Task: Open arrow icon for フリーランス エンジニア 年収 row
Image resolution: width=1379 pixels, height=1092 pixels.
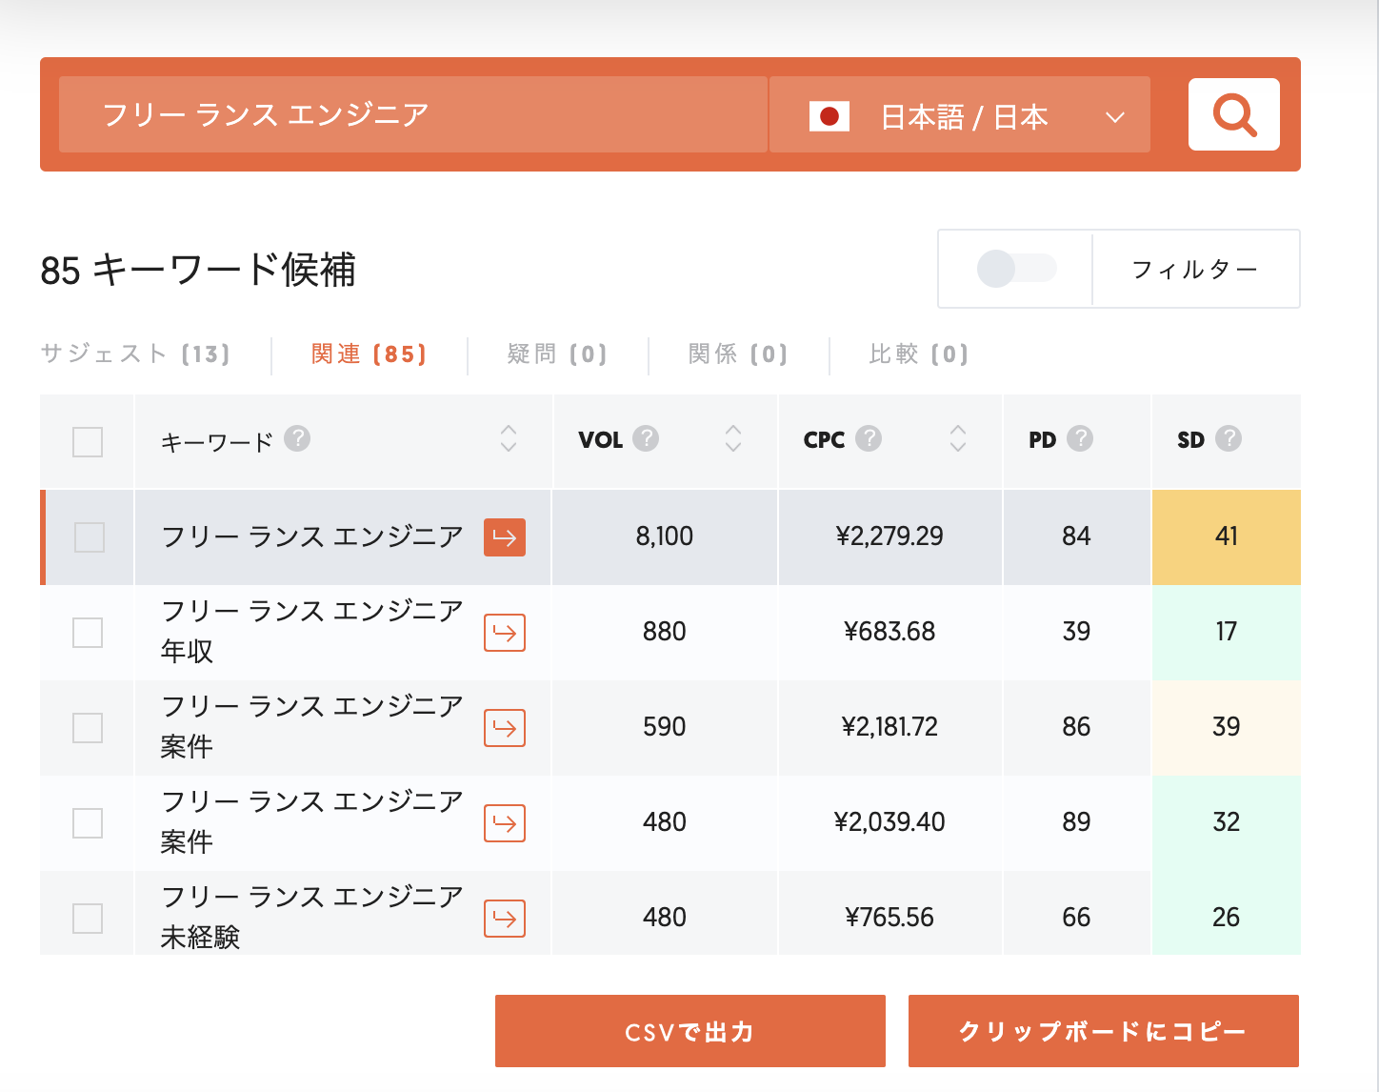Action: pos(504,633)
